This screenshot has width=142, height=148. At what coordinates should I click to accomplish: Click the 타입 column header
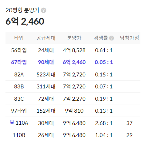tap(19, 38)
